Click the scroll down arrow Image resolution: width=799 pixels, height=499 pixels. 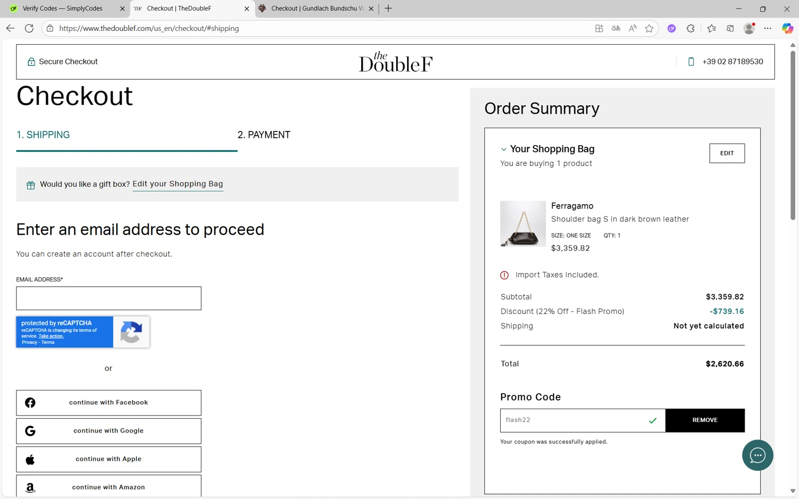(x=793, y=491)
